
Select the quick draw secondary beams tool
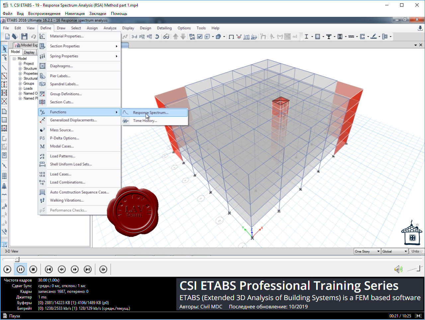pyautogui.click(x=4, y=93)
